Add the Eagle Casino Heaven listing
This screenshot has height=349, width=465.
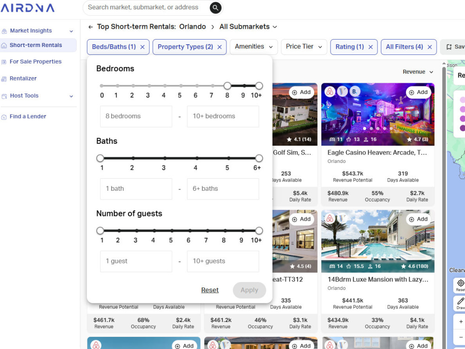coord(418,92)
